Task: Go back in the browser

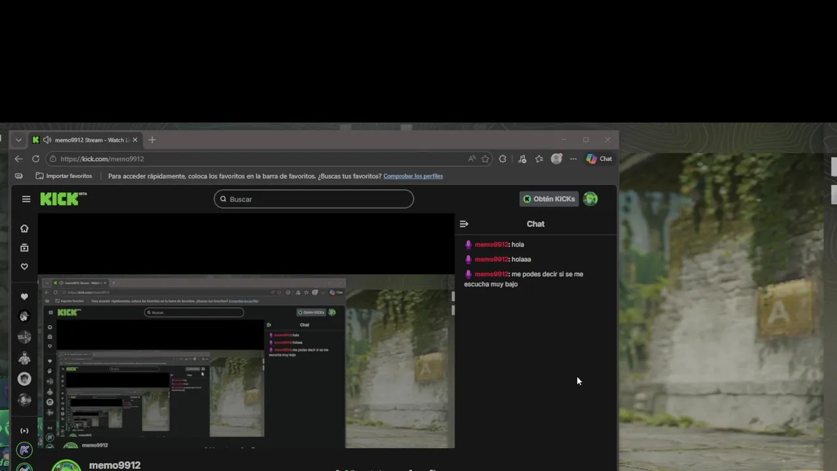Action: pyautogui.click(x=18, y=159)
